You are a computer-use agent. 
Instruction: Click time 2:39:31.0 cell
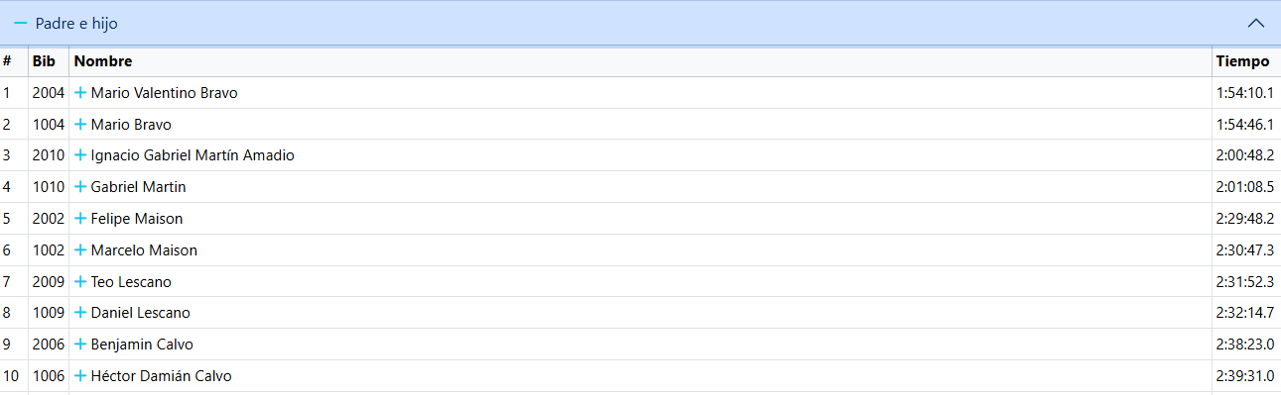(1244, 376)
